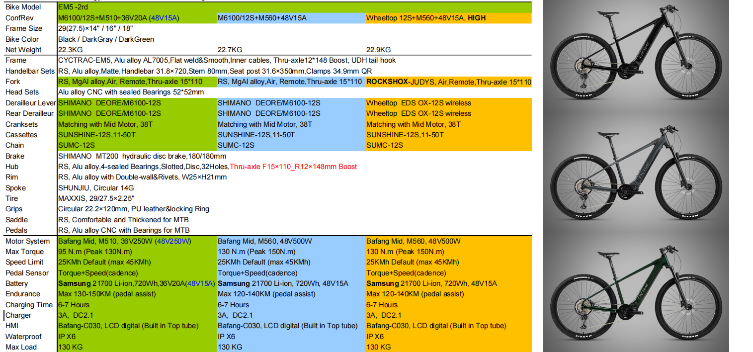This screenshot has width=753, height=352.
Task: Click the ROCKSHOX-JUDYS fork cell
Action: click(448, 82)
